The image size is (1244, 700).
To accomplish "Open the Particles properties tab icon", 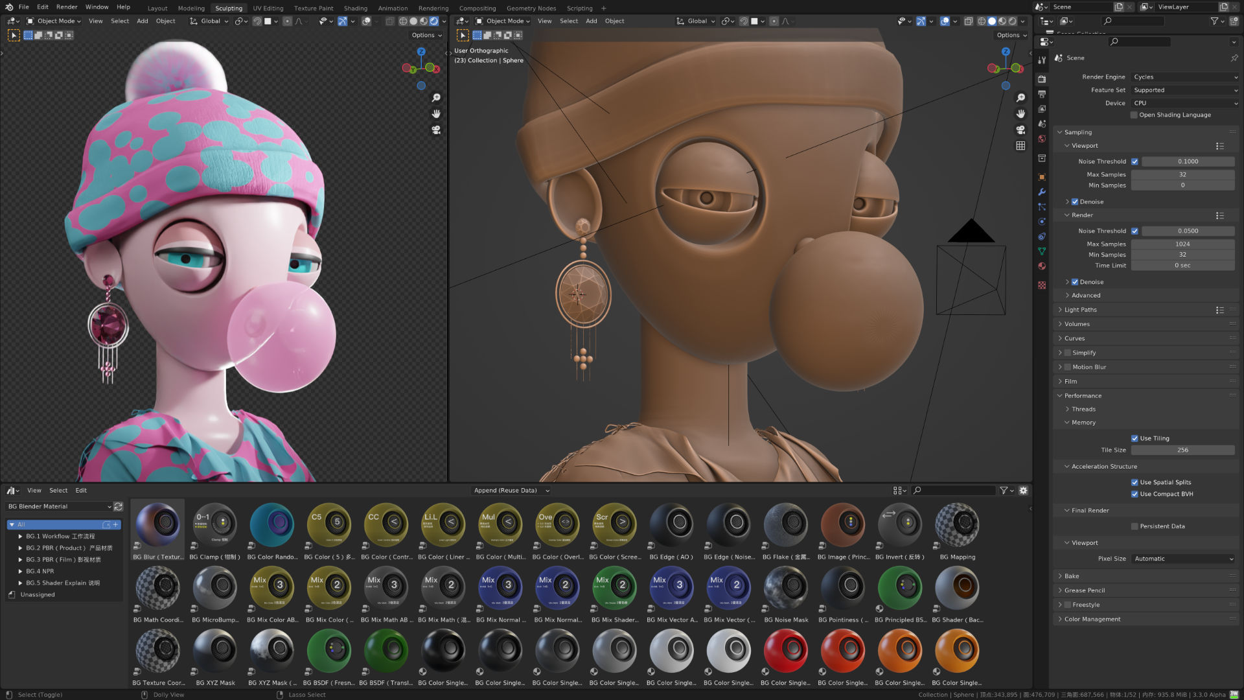I will tap(1042, 207).
